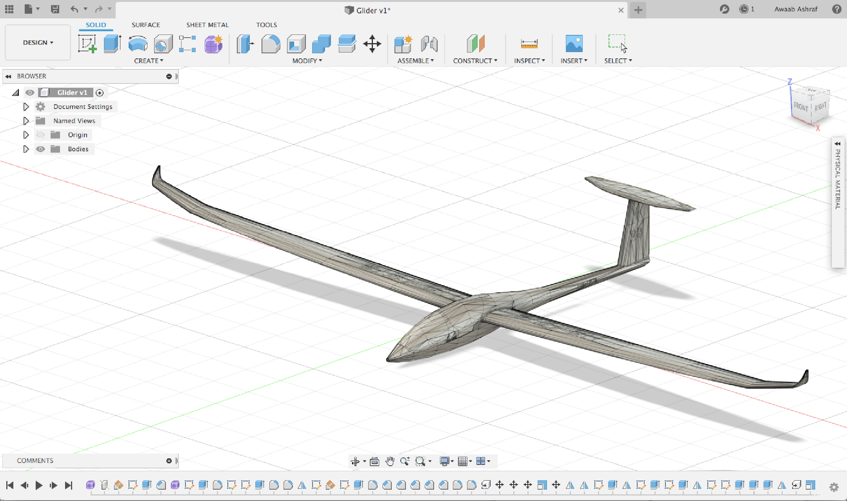This screenshot has width=847, height=501.
Task: Toggle visibility of Glider v1
Action: click(x=30, y=93)
